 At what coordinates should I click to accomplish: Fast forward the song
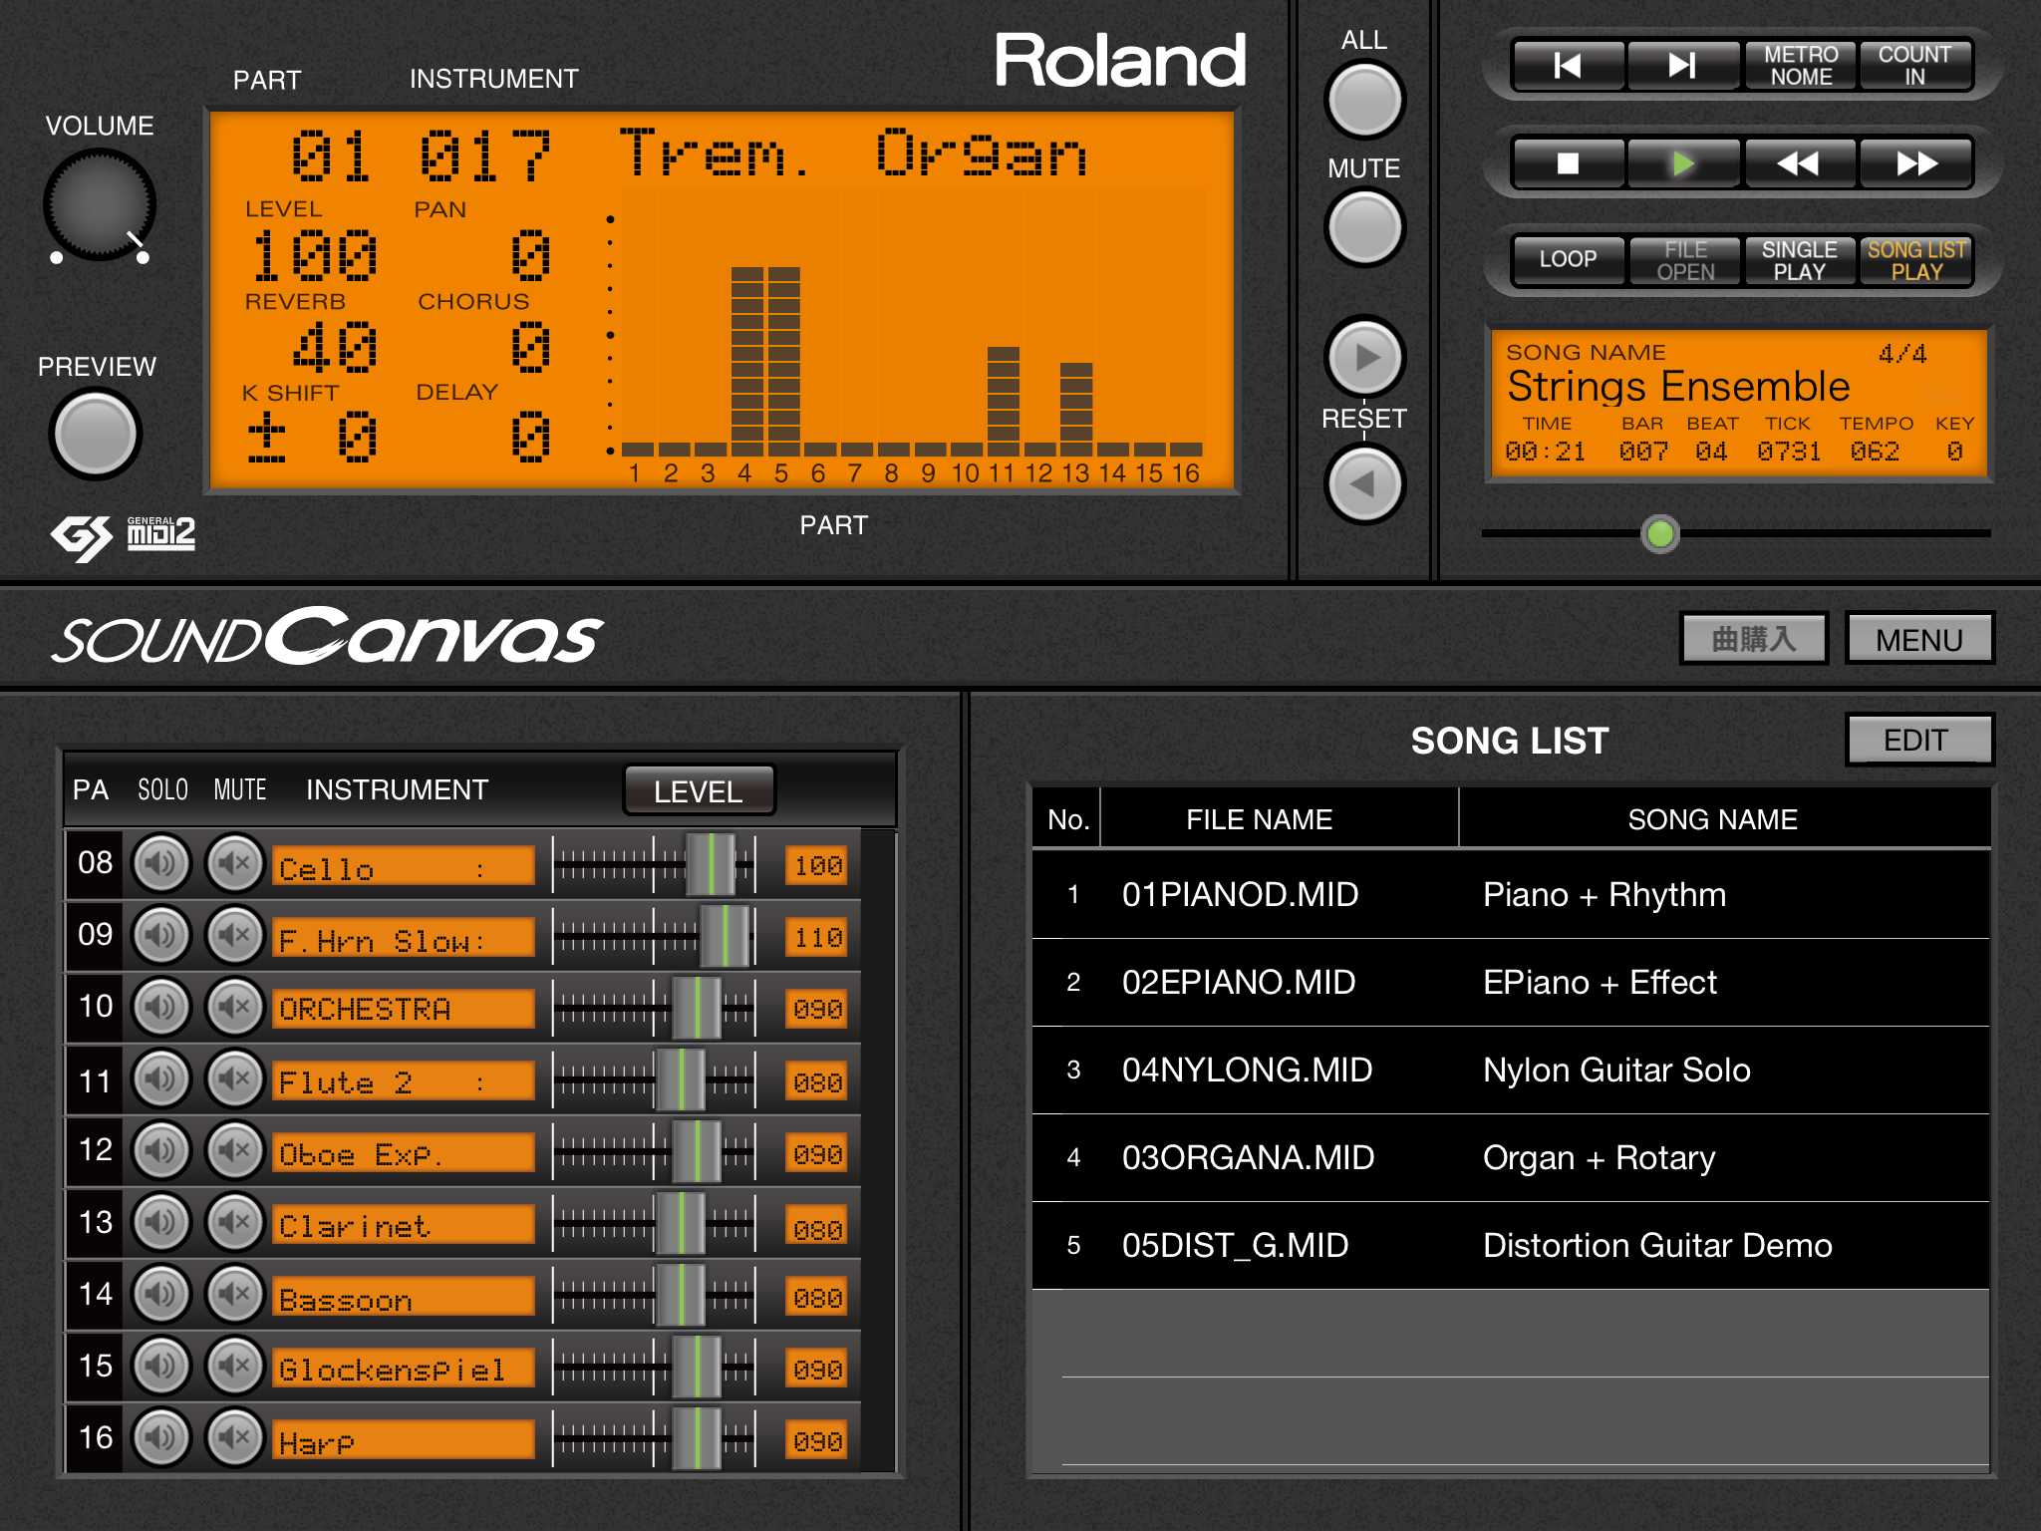coord(1915,163)
